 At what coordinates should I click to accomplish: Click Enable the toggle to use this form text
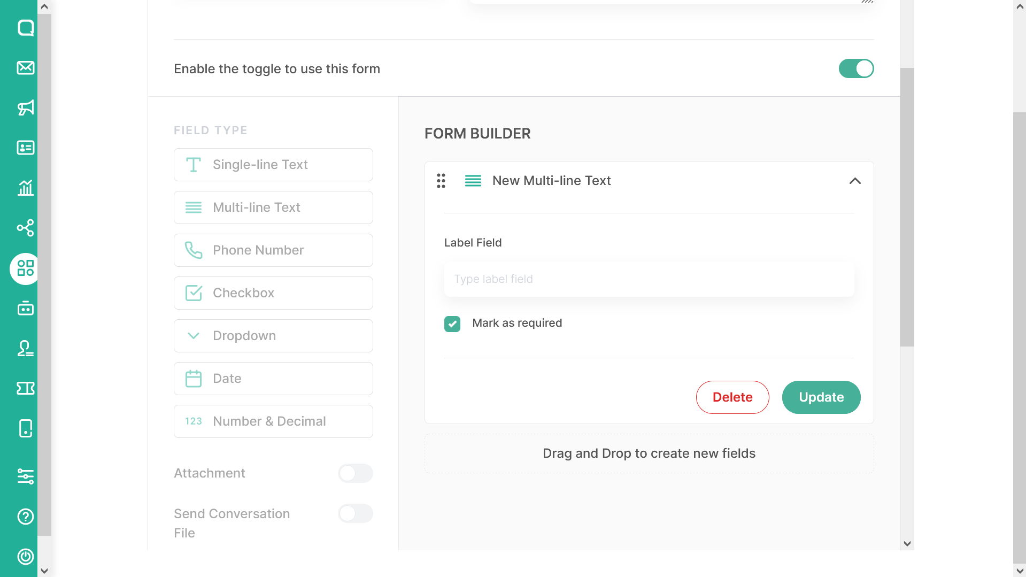coord(277,69)
